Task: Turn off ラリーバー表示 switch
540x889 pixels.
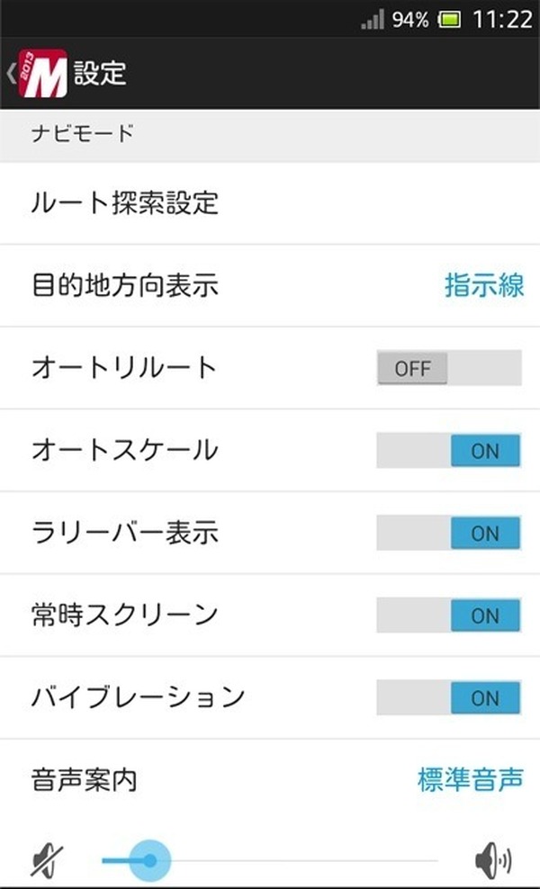Action: pyautogui.click(x=448, y=533)
